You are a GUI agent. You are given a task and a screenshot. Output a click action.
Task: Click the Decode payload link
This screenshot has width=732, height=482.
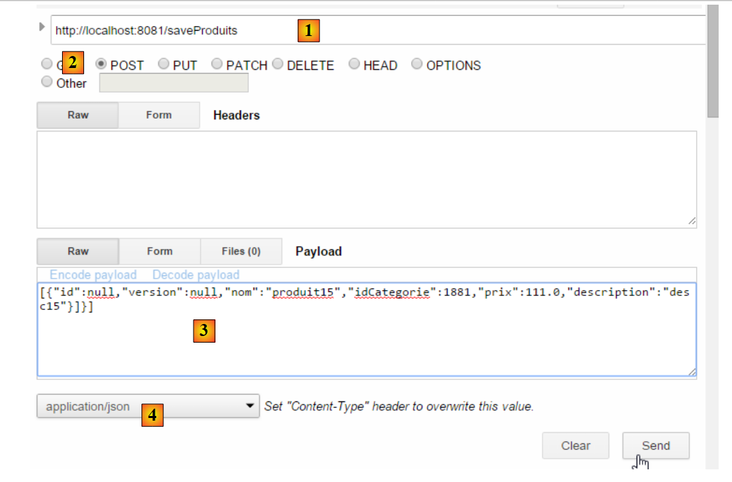[x=196, y=275]
